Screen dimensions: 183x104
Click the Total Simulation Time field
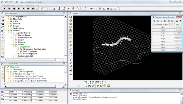click(171, 24)
